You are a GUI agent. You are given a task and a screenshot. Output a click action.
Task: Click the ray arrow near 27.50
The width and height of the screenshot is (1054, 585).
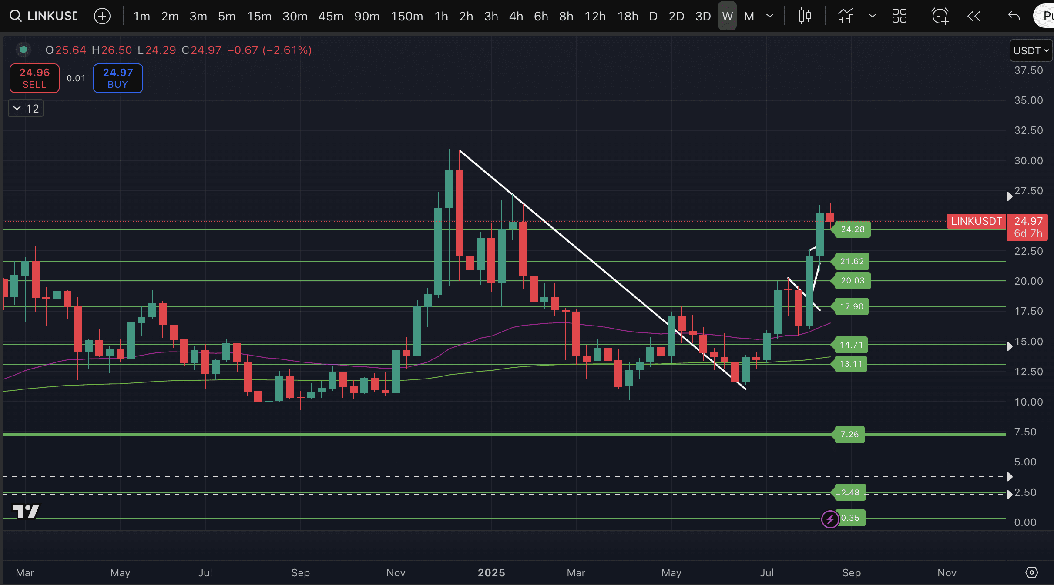coord(1009,196)
